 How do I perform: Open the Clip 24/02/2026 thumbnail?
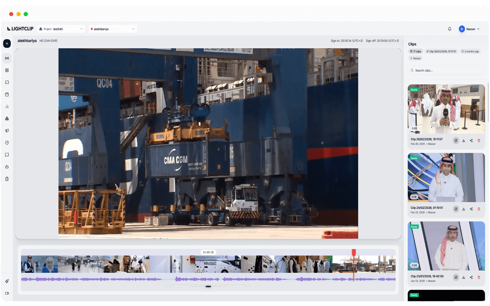(x=446, y=177)
